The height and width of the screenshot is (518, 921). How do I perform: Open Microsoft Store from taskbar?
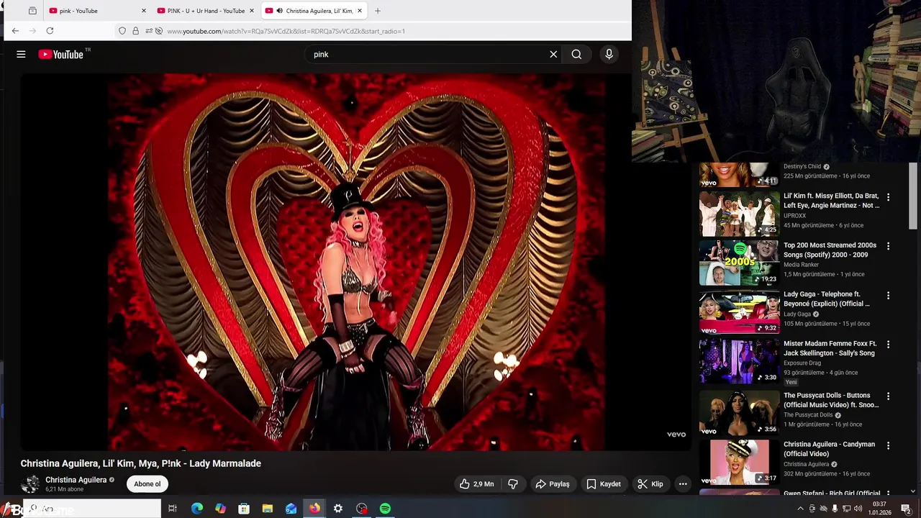click(x=244, y=509)
